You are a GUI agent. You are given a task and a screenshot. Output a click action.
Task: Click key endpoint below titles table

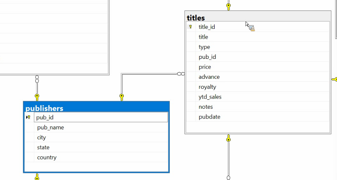228,138
